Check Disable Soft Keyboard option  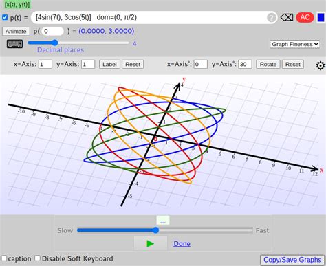[x=37, y=258]
